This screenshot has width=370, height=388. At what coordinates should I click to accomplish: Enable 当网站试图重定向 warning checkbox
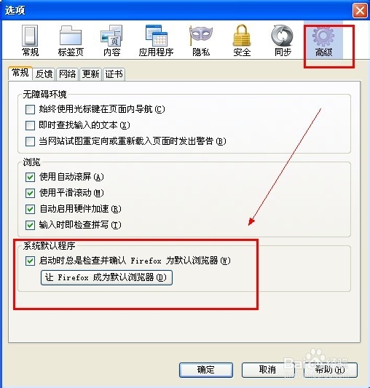(x=30, y=141)
